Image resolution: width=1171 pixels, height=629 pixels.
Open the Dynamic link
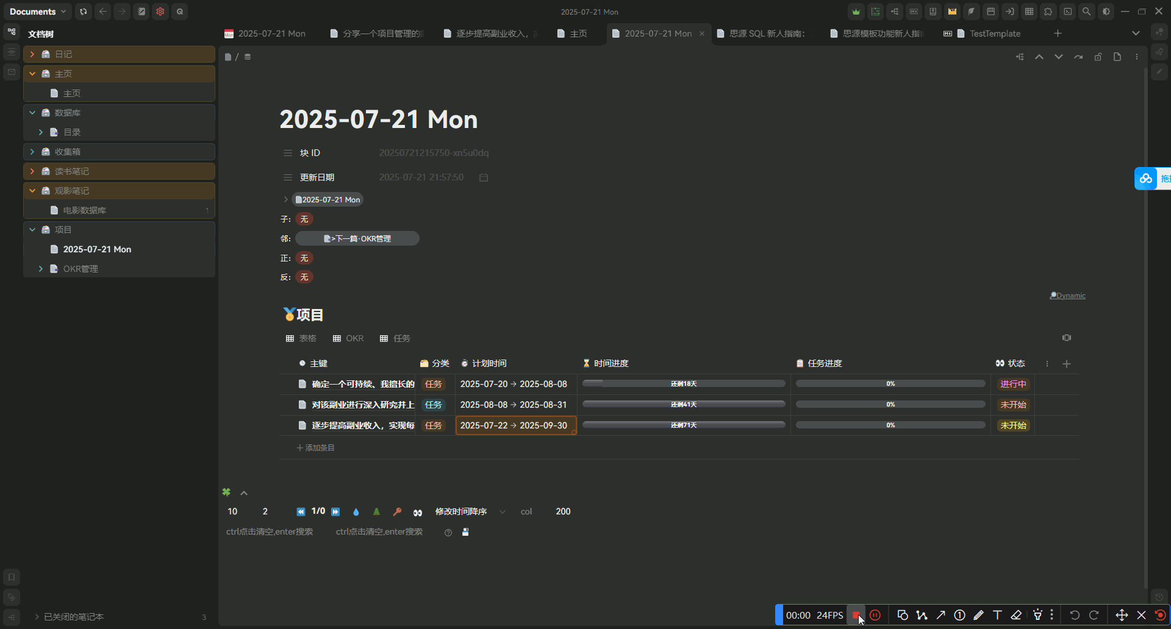[x=1069, y=296]
